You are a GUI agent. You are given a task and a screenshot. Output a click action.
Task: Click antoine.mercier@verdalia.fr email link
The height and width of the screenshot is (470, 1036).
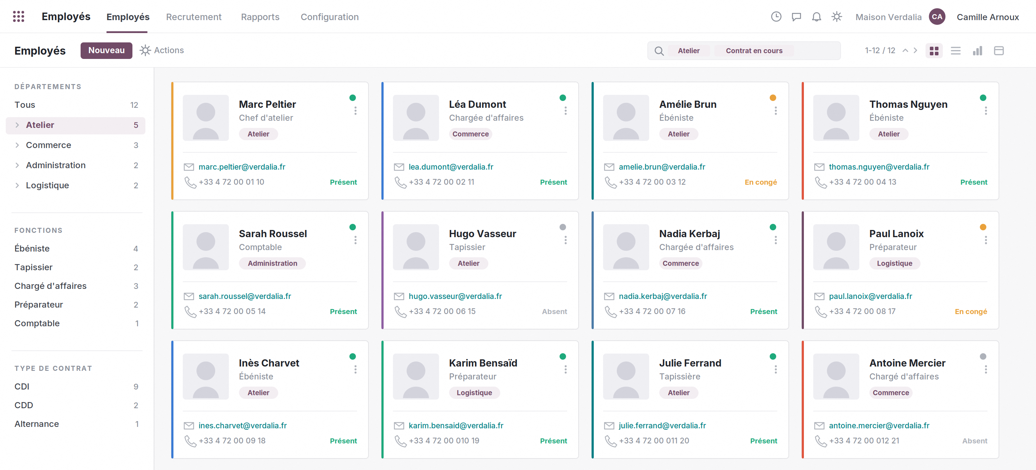[879, 426]
